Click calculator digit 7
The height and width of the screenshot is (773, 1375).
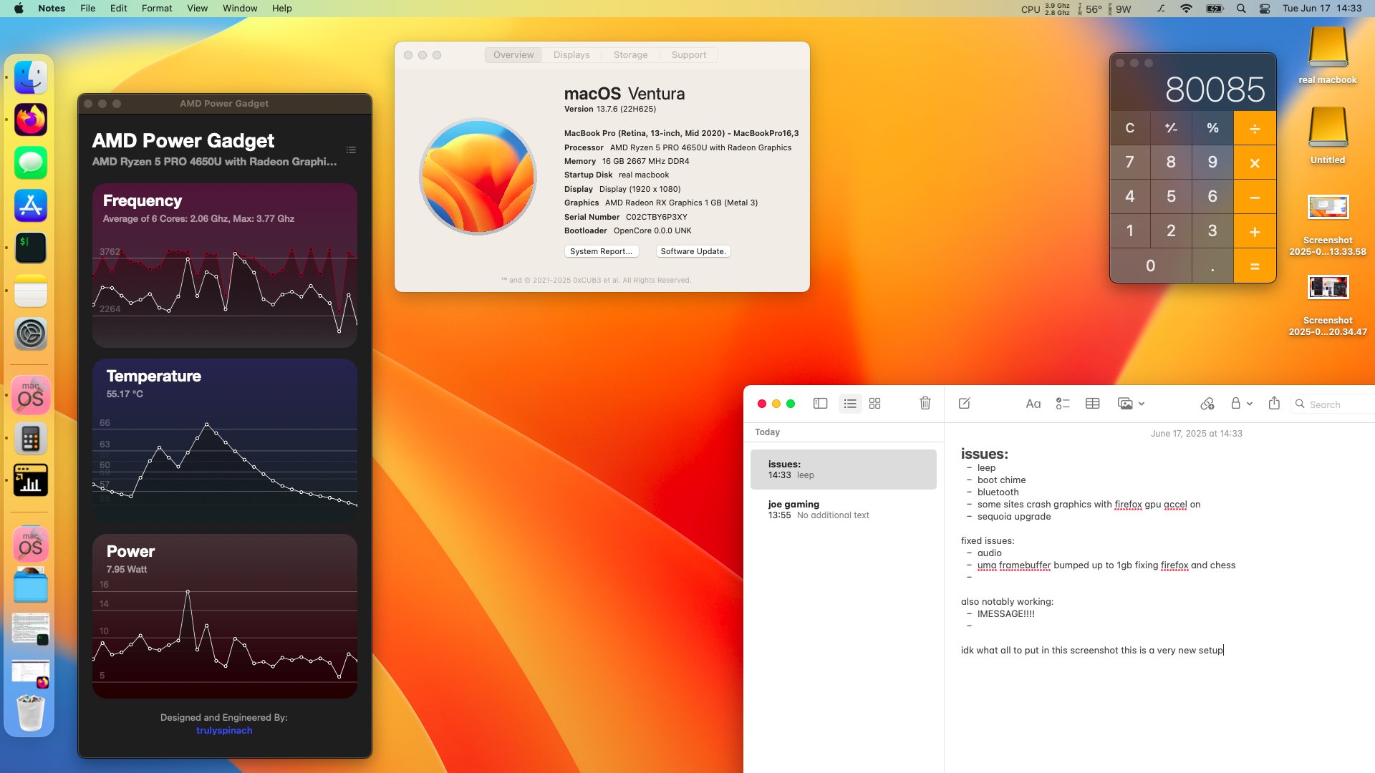click(x=1129, y=162)
